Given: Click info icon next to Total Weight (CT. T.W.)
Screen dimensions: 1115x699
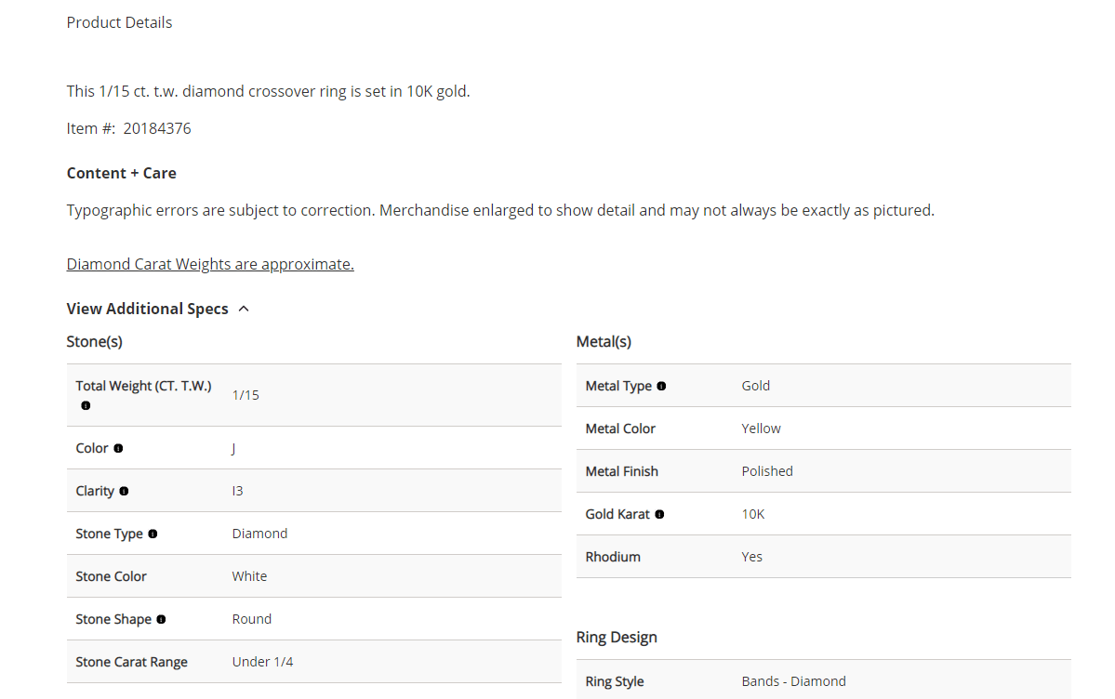Looking at the screenshot, I should tap(86, 405).
